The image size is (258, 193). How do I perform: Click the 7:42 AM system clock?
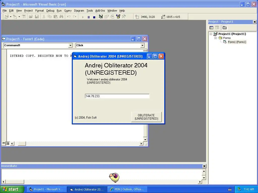pos(249,189)
